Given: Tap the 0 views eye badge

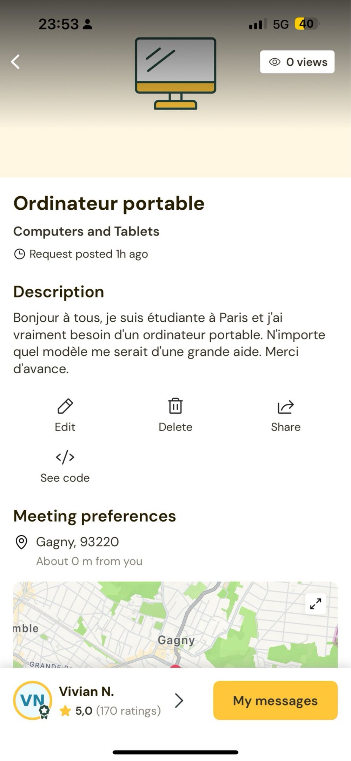Looking at the screenshot, I should point(297,62).
